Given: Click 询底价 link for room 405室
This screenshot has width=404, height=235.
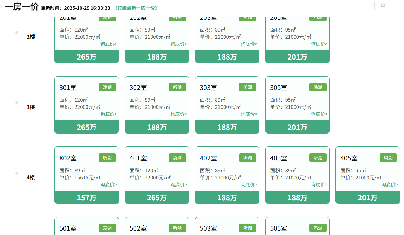Looking at the screenshot, I should (x=389, y=185).
